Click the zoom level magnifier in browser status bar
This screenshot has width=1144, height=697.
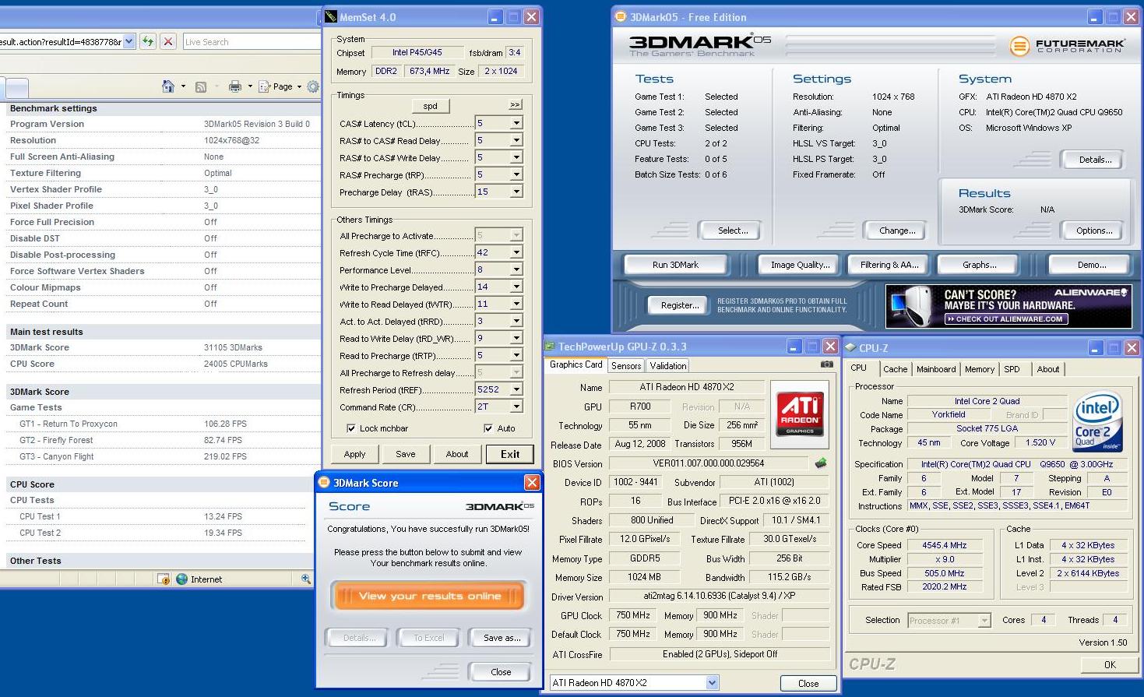(305, 579)
